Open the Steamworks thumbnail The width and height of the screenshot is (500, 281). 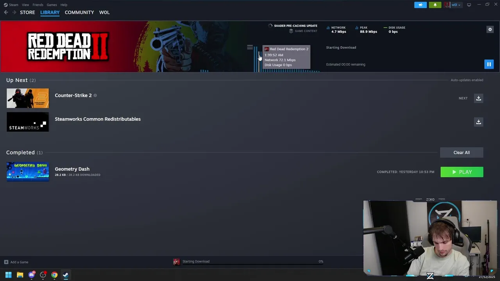click(28, 122)
